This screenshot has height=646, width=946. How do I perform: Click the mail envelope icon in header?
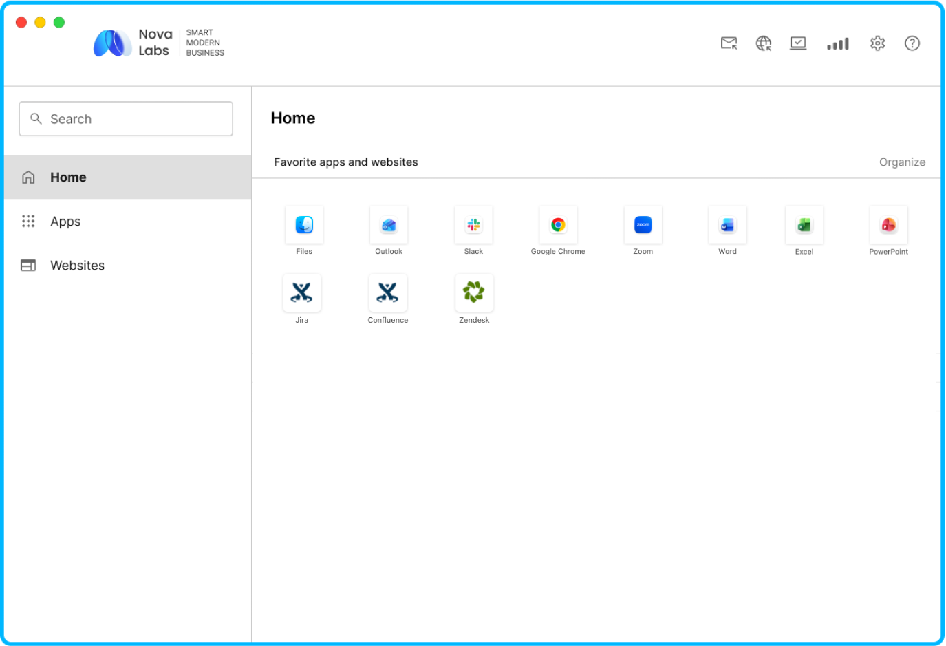(729, 43)
